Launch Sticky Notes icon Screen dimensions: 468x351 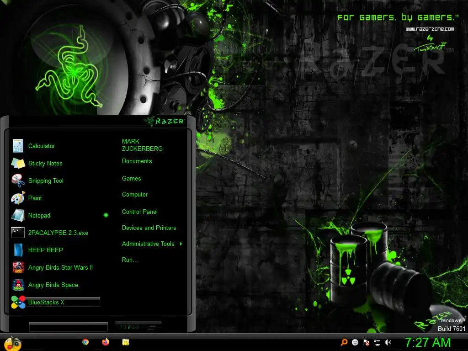click(18, 163)
